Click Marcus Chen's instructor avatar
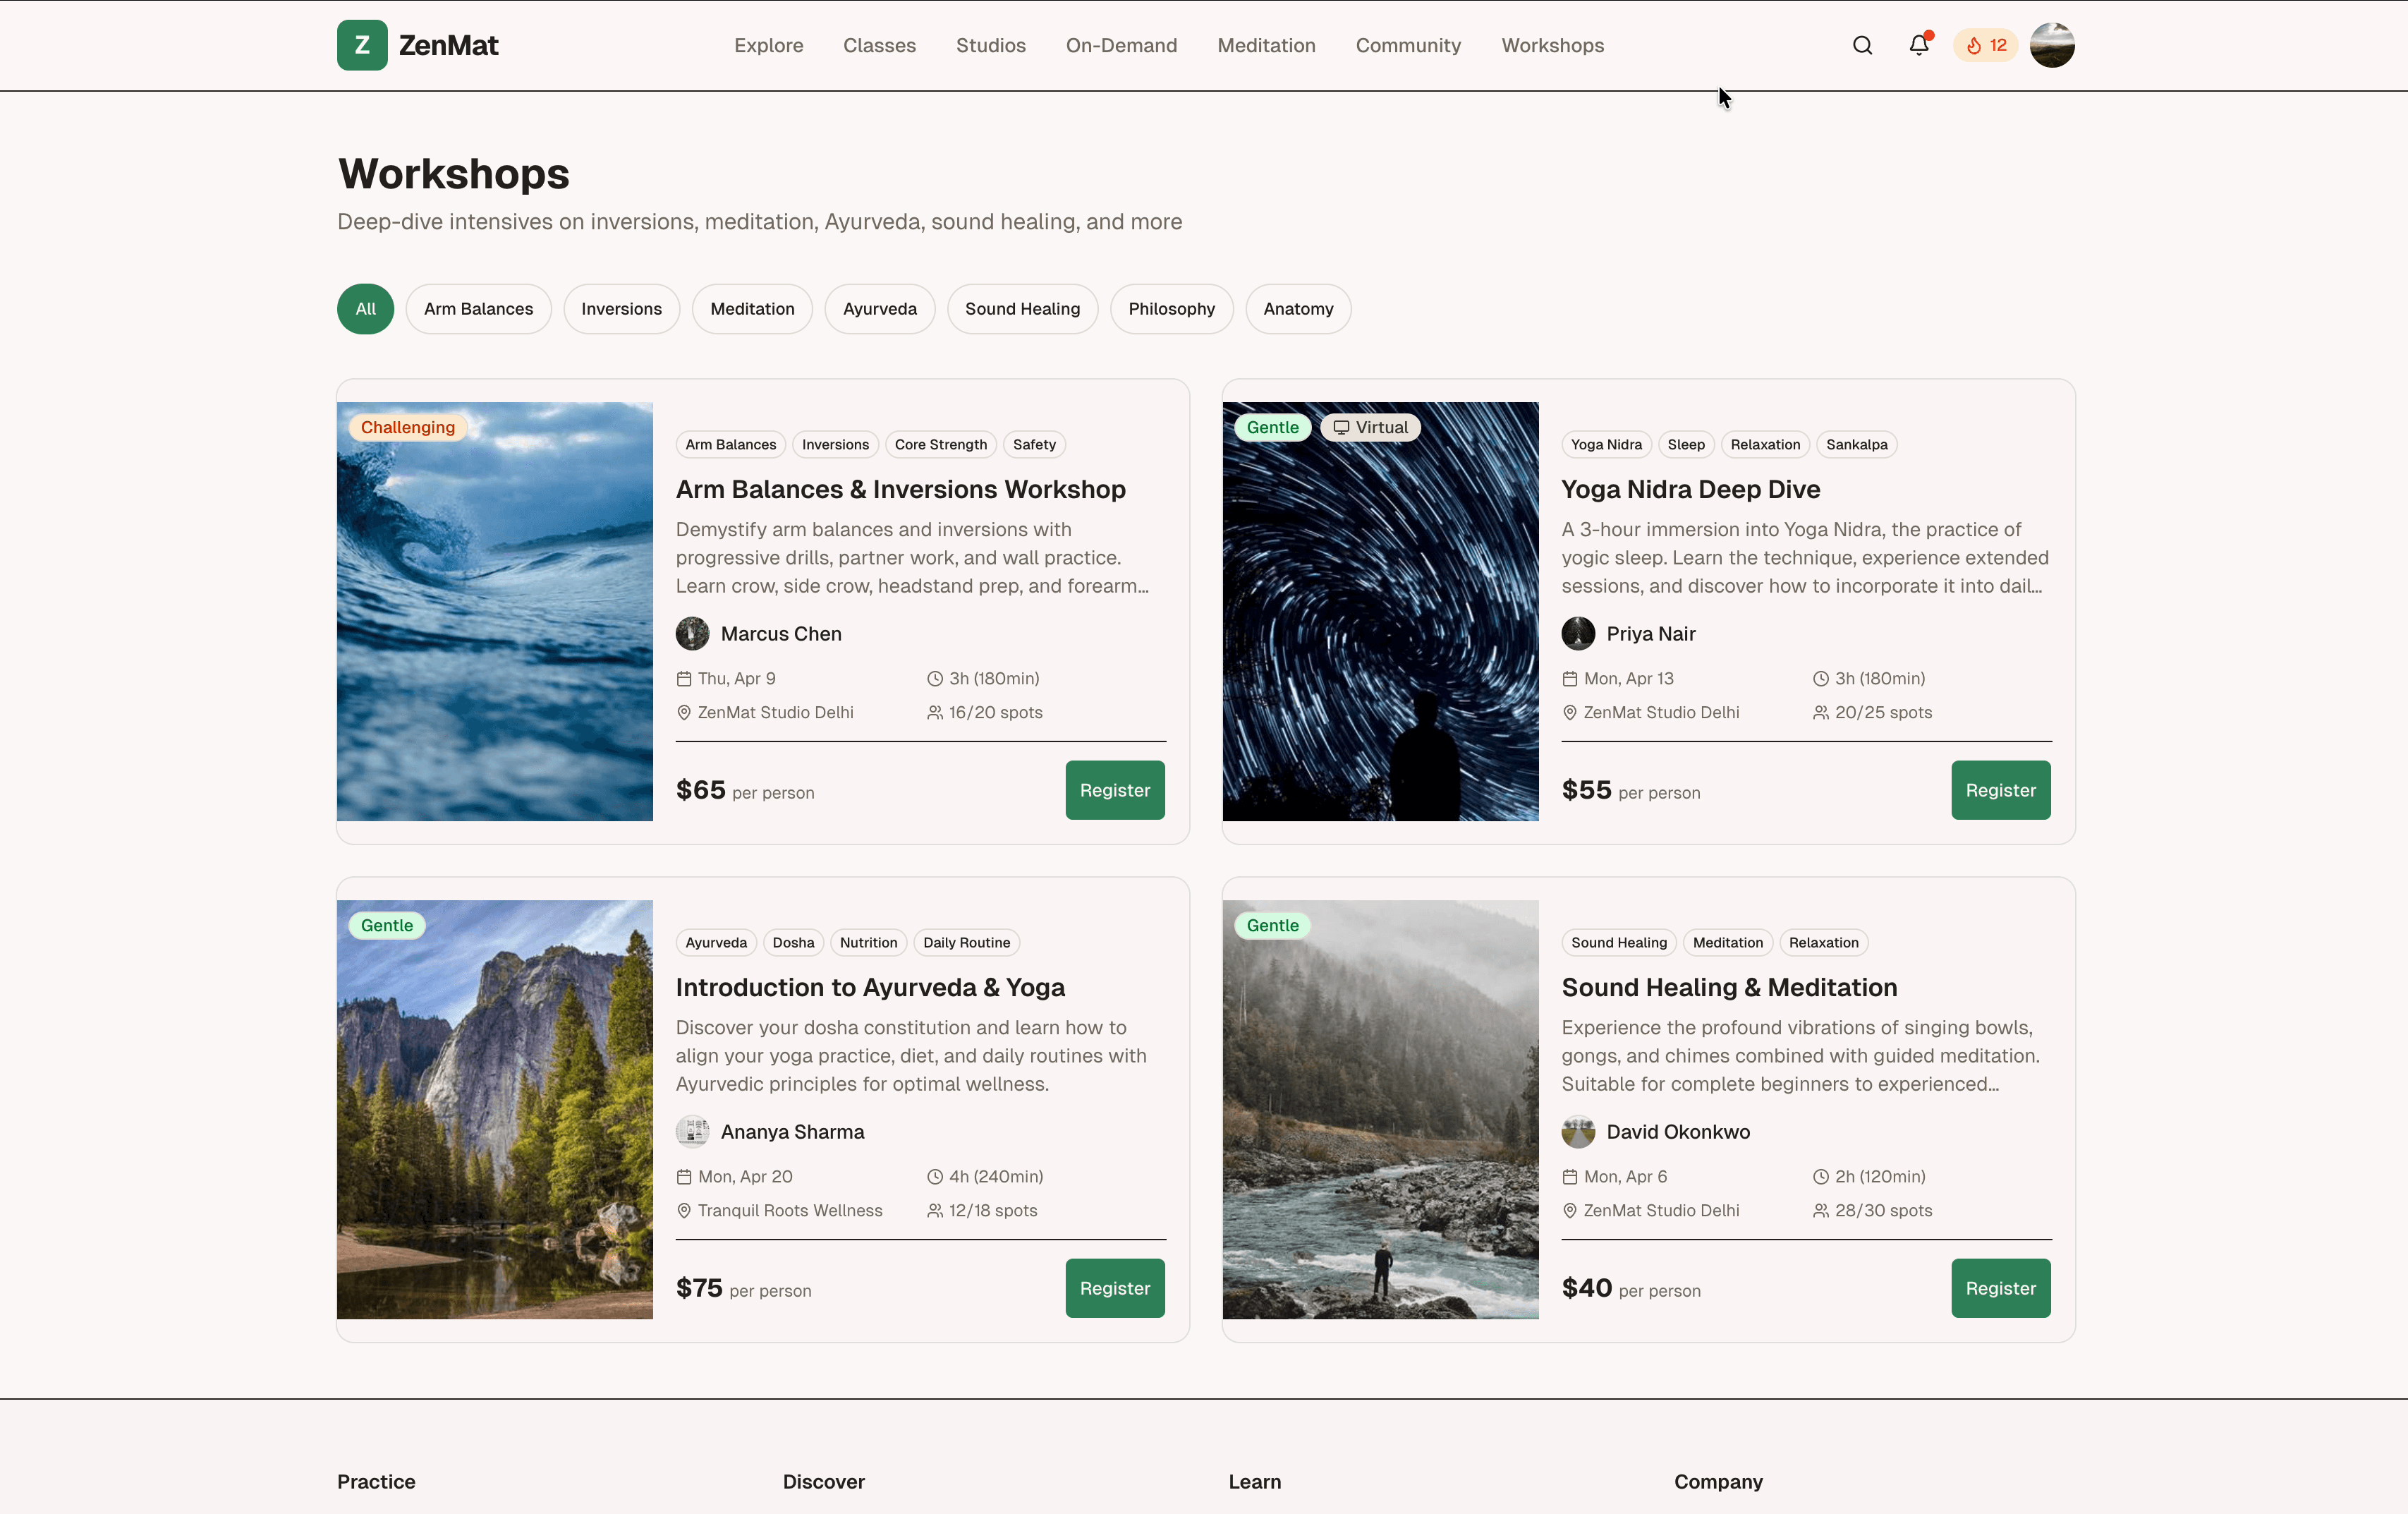The height and width of the screenshot is (1514, 2408). (692, 633)
